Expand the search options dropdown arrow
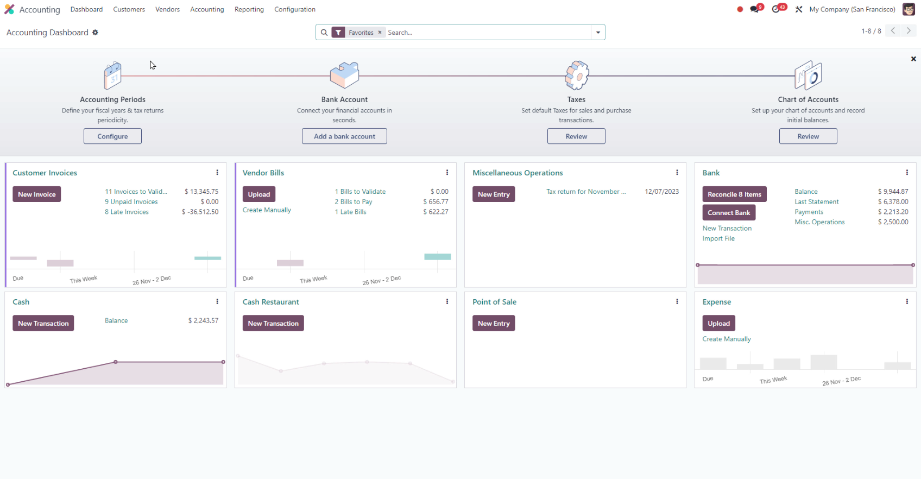 (598, 33)
